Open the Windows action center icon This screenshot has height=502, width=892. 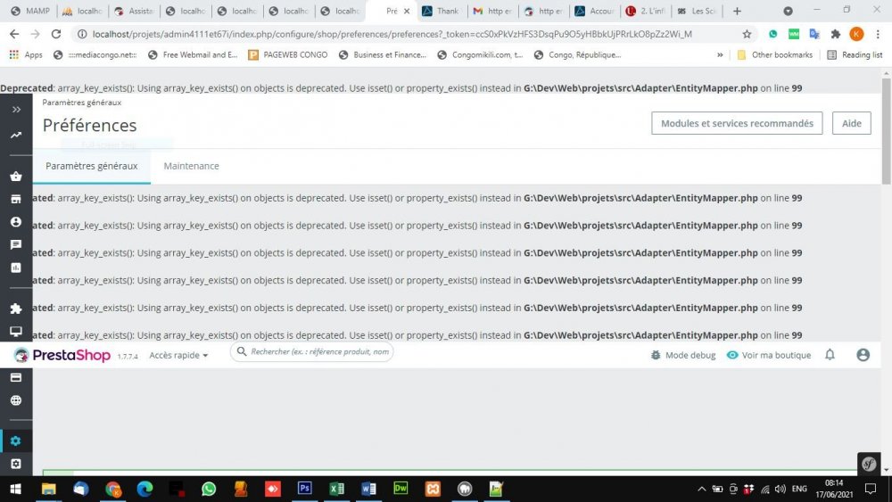[x=871, y=489]
